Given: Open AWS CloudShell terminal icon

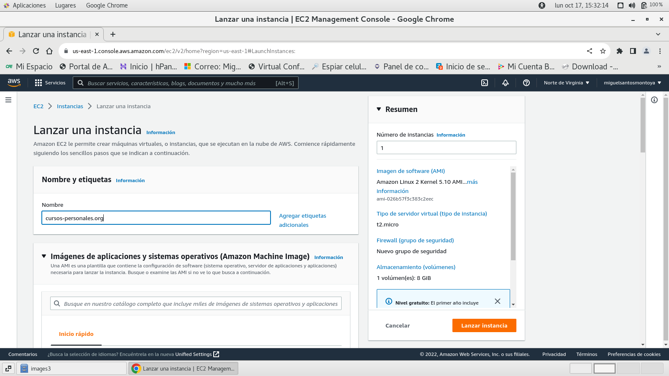Looking at the screenshot, I should tap(485, 83).
